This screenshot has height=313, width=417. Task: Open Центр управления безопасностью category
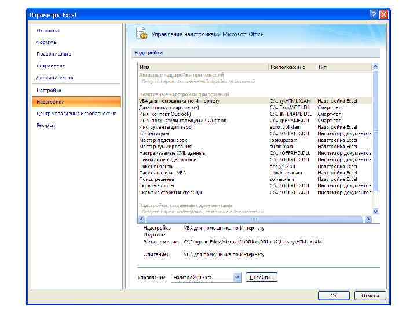point(76,114)
